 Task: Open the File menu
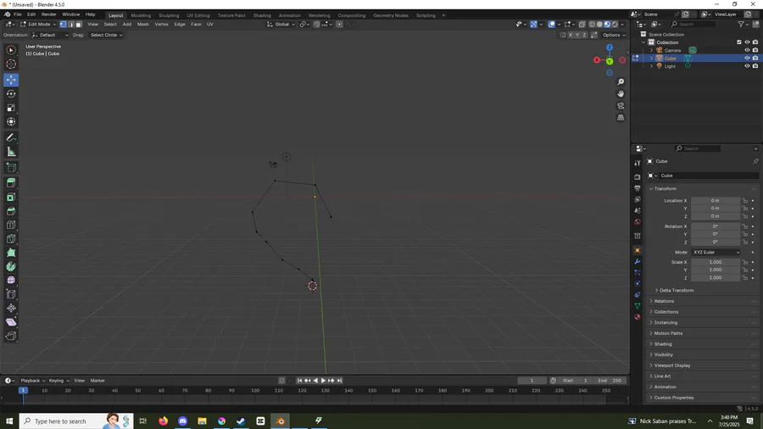coord(18,14)
